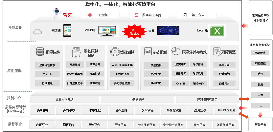Image resolution: width=273 pixels, height=132 pixels.
Task: Click the 预算建模 box
Action: click(x=75, y=65)
